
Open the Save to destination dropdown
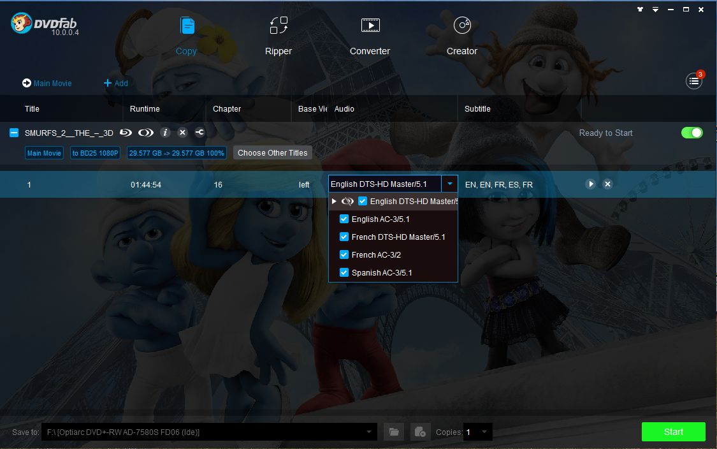point(368,432)
